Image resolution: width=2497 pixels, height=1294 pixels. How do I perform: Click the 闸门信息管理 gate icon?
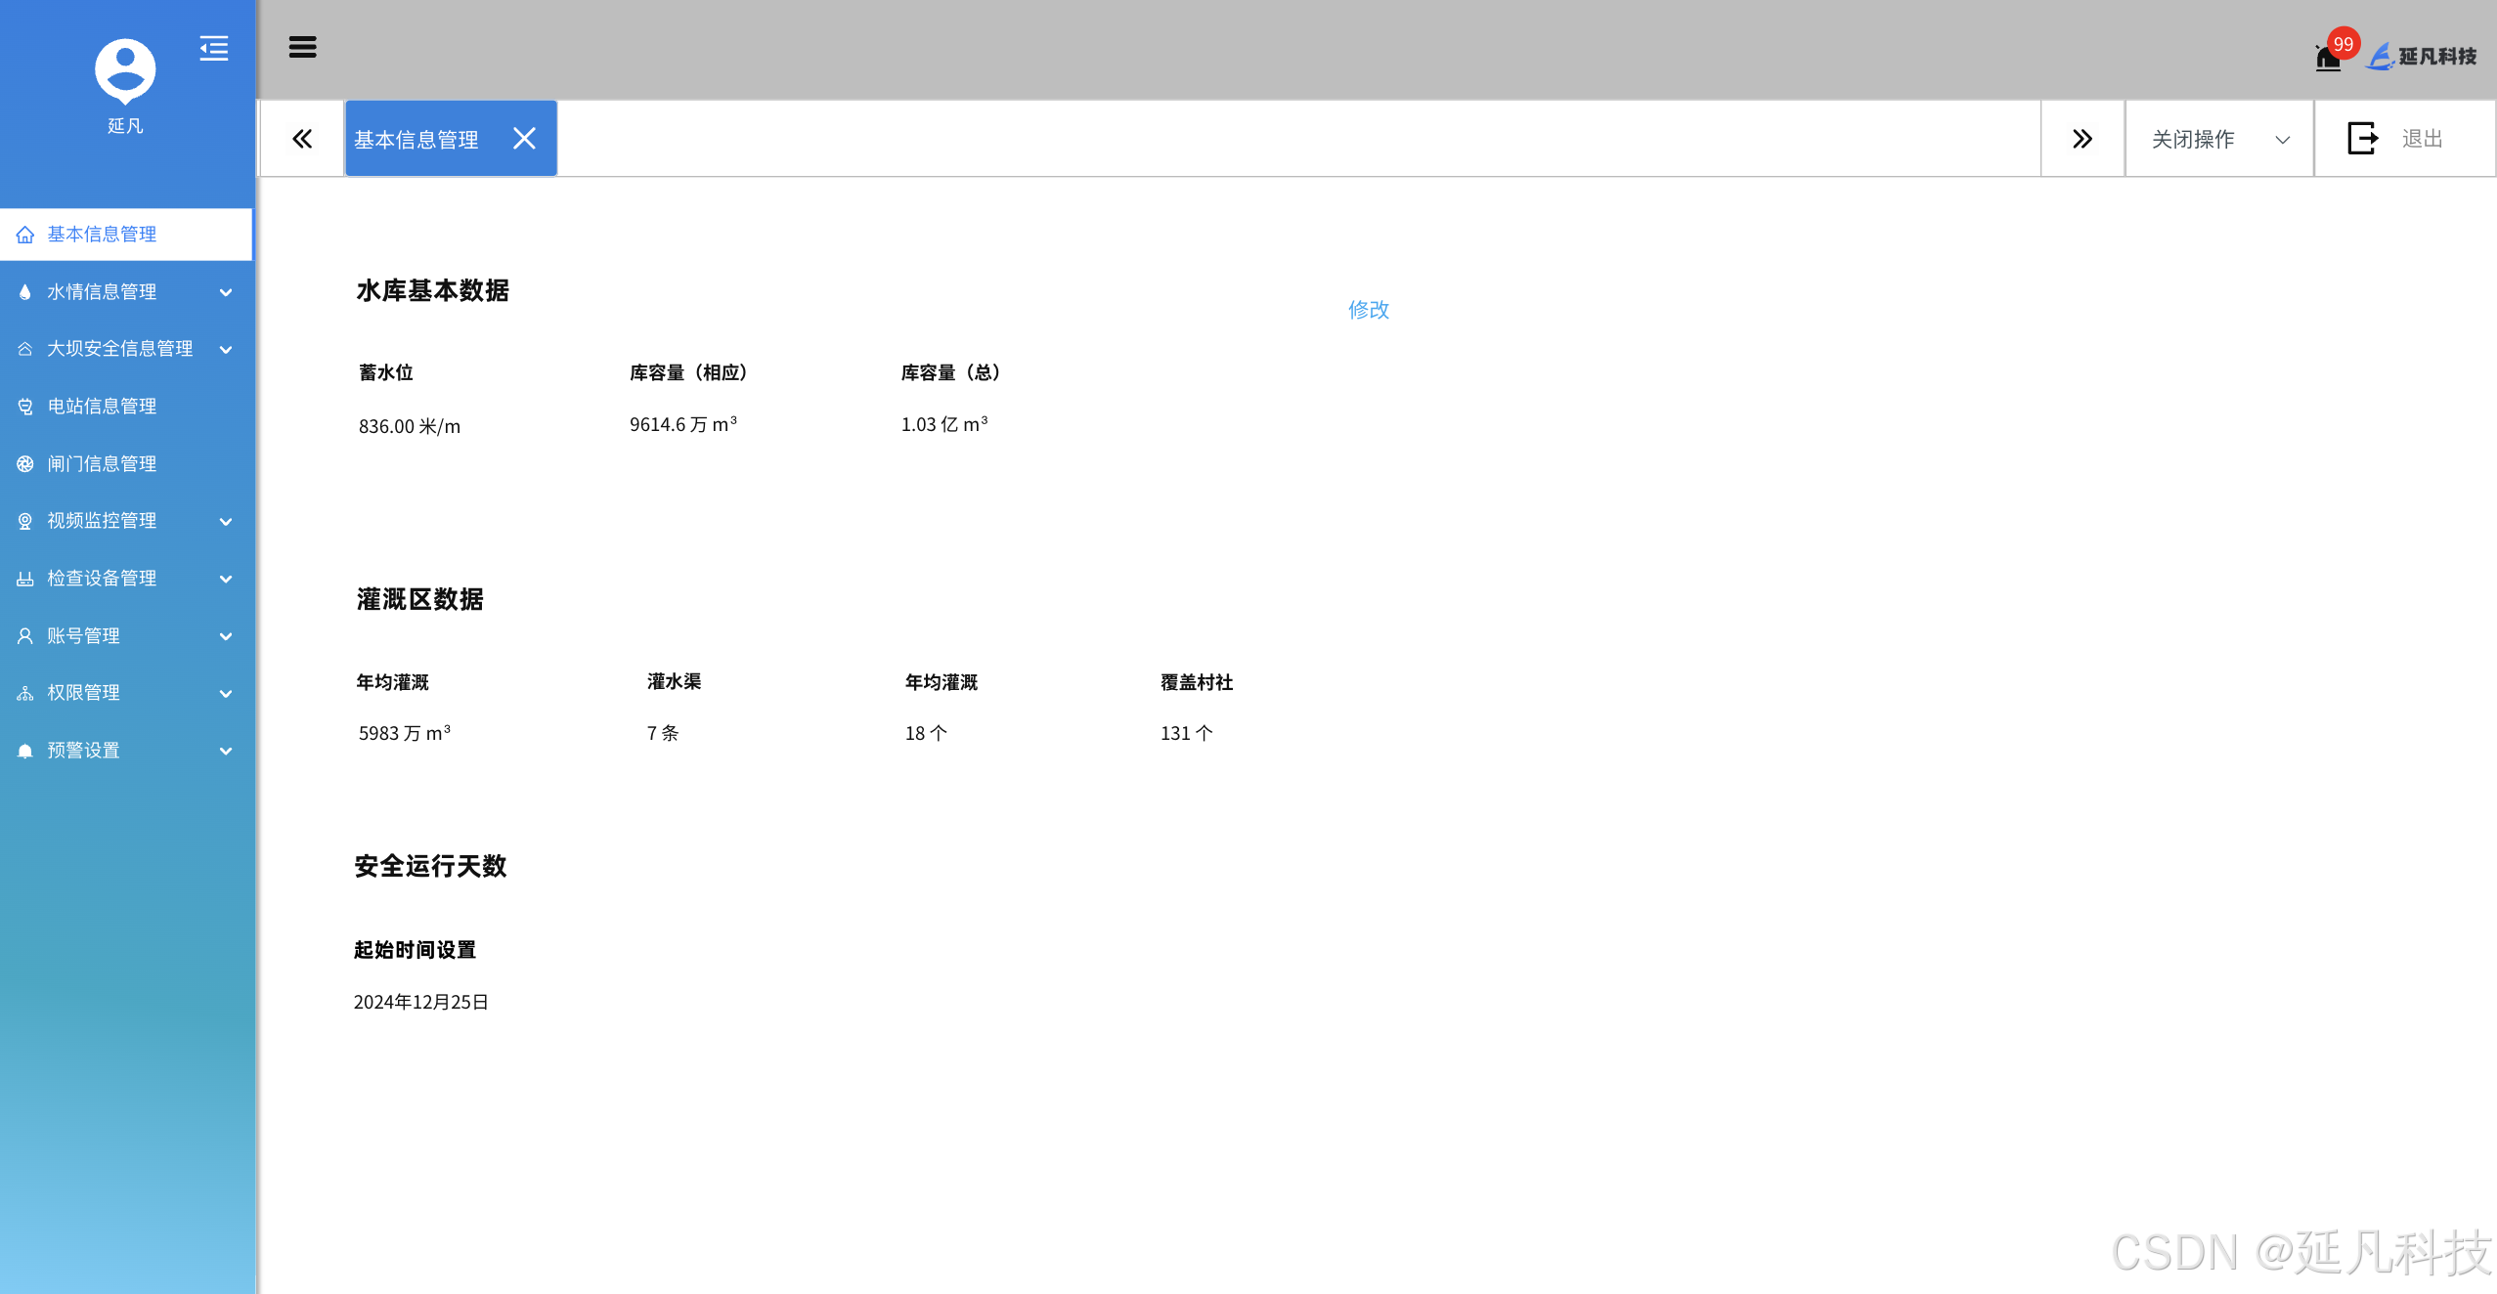pyautogui.click(x=25, y=464)
